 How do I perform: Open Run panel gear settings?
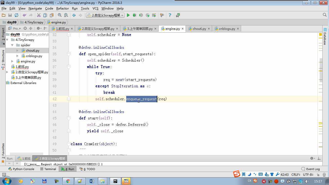(313, 159)
